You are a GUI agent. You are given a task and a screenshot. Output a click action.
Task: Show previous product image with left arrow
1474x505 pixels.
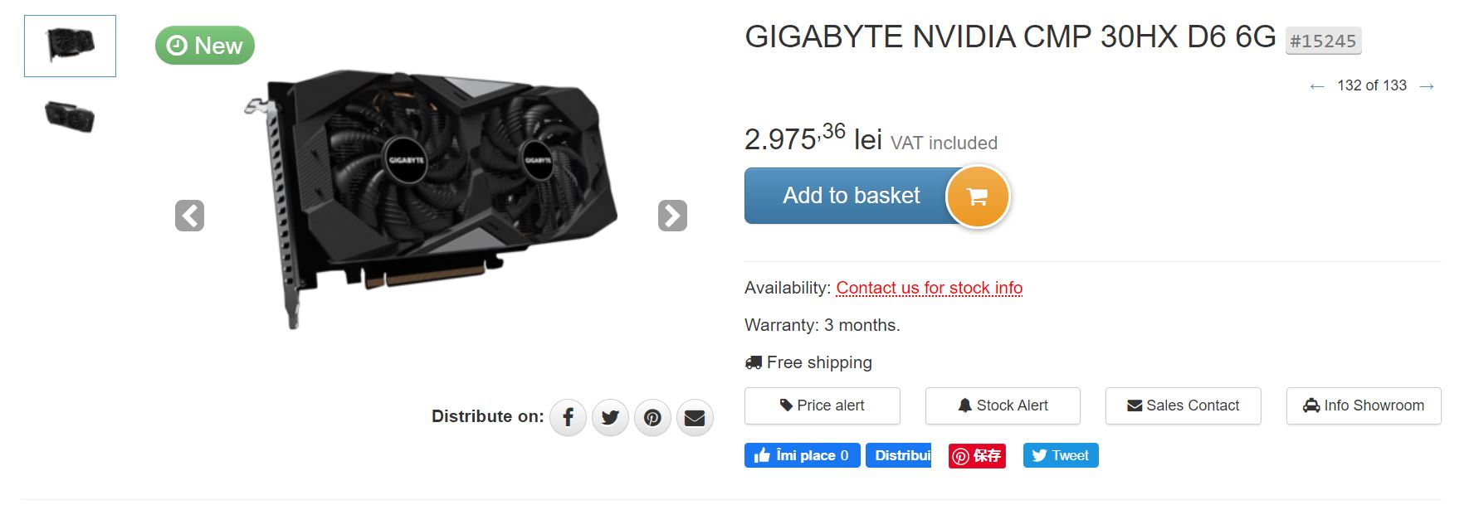point(190,216)
